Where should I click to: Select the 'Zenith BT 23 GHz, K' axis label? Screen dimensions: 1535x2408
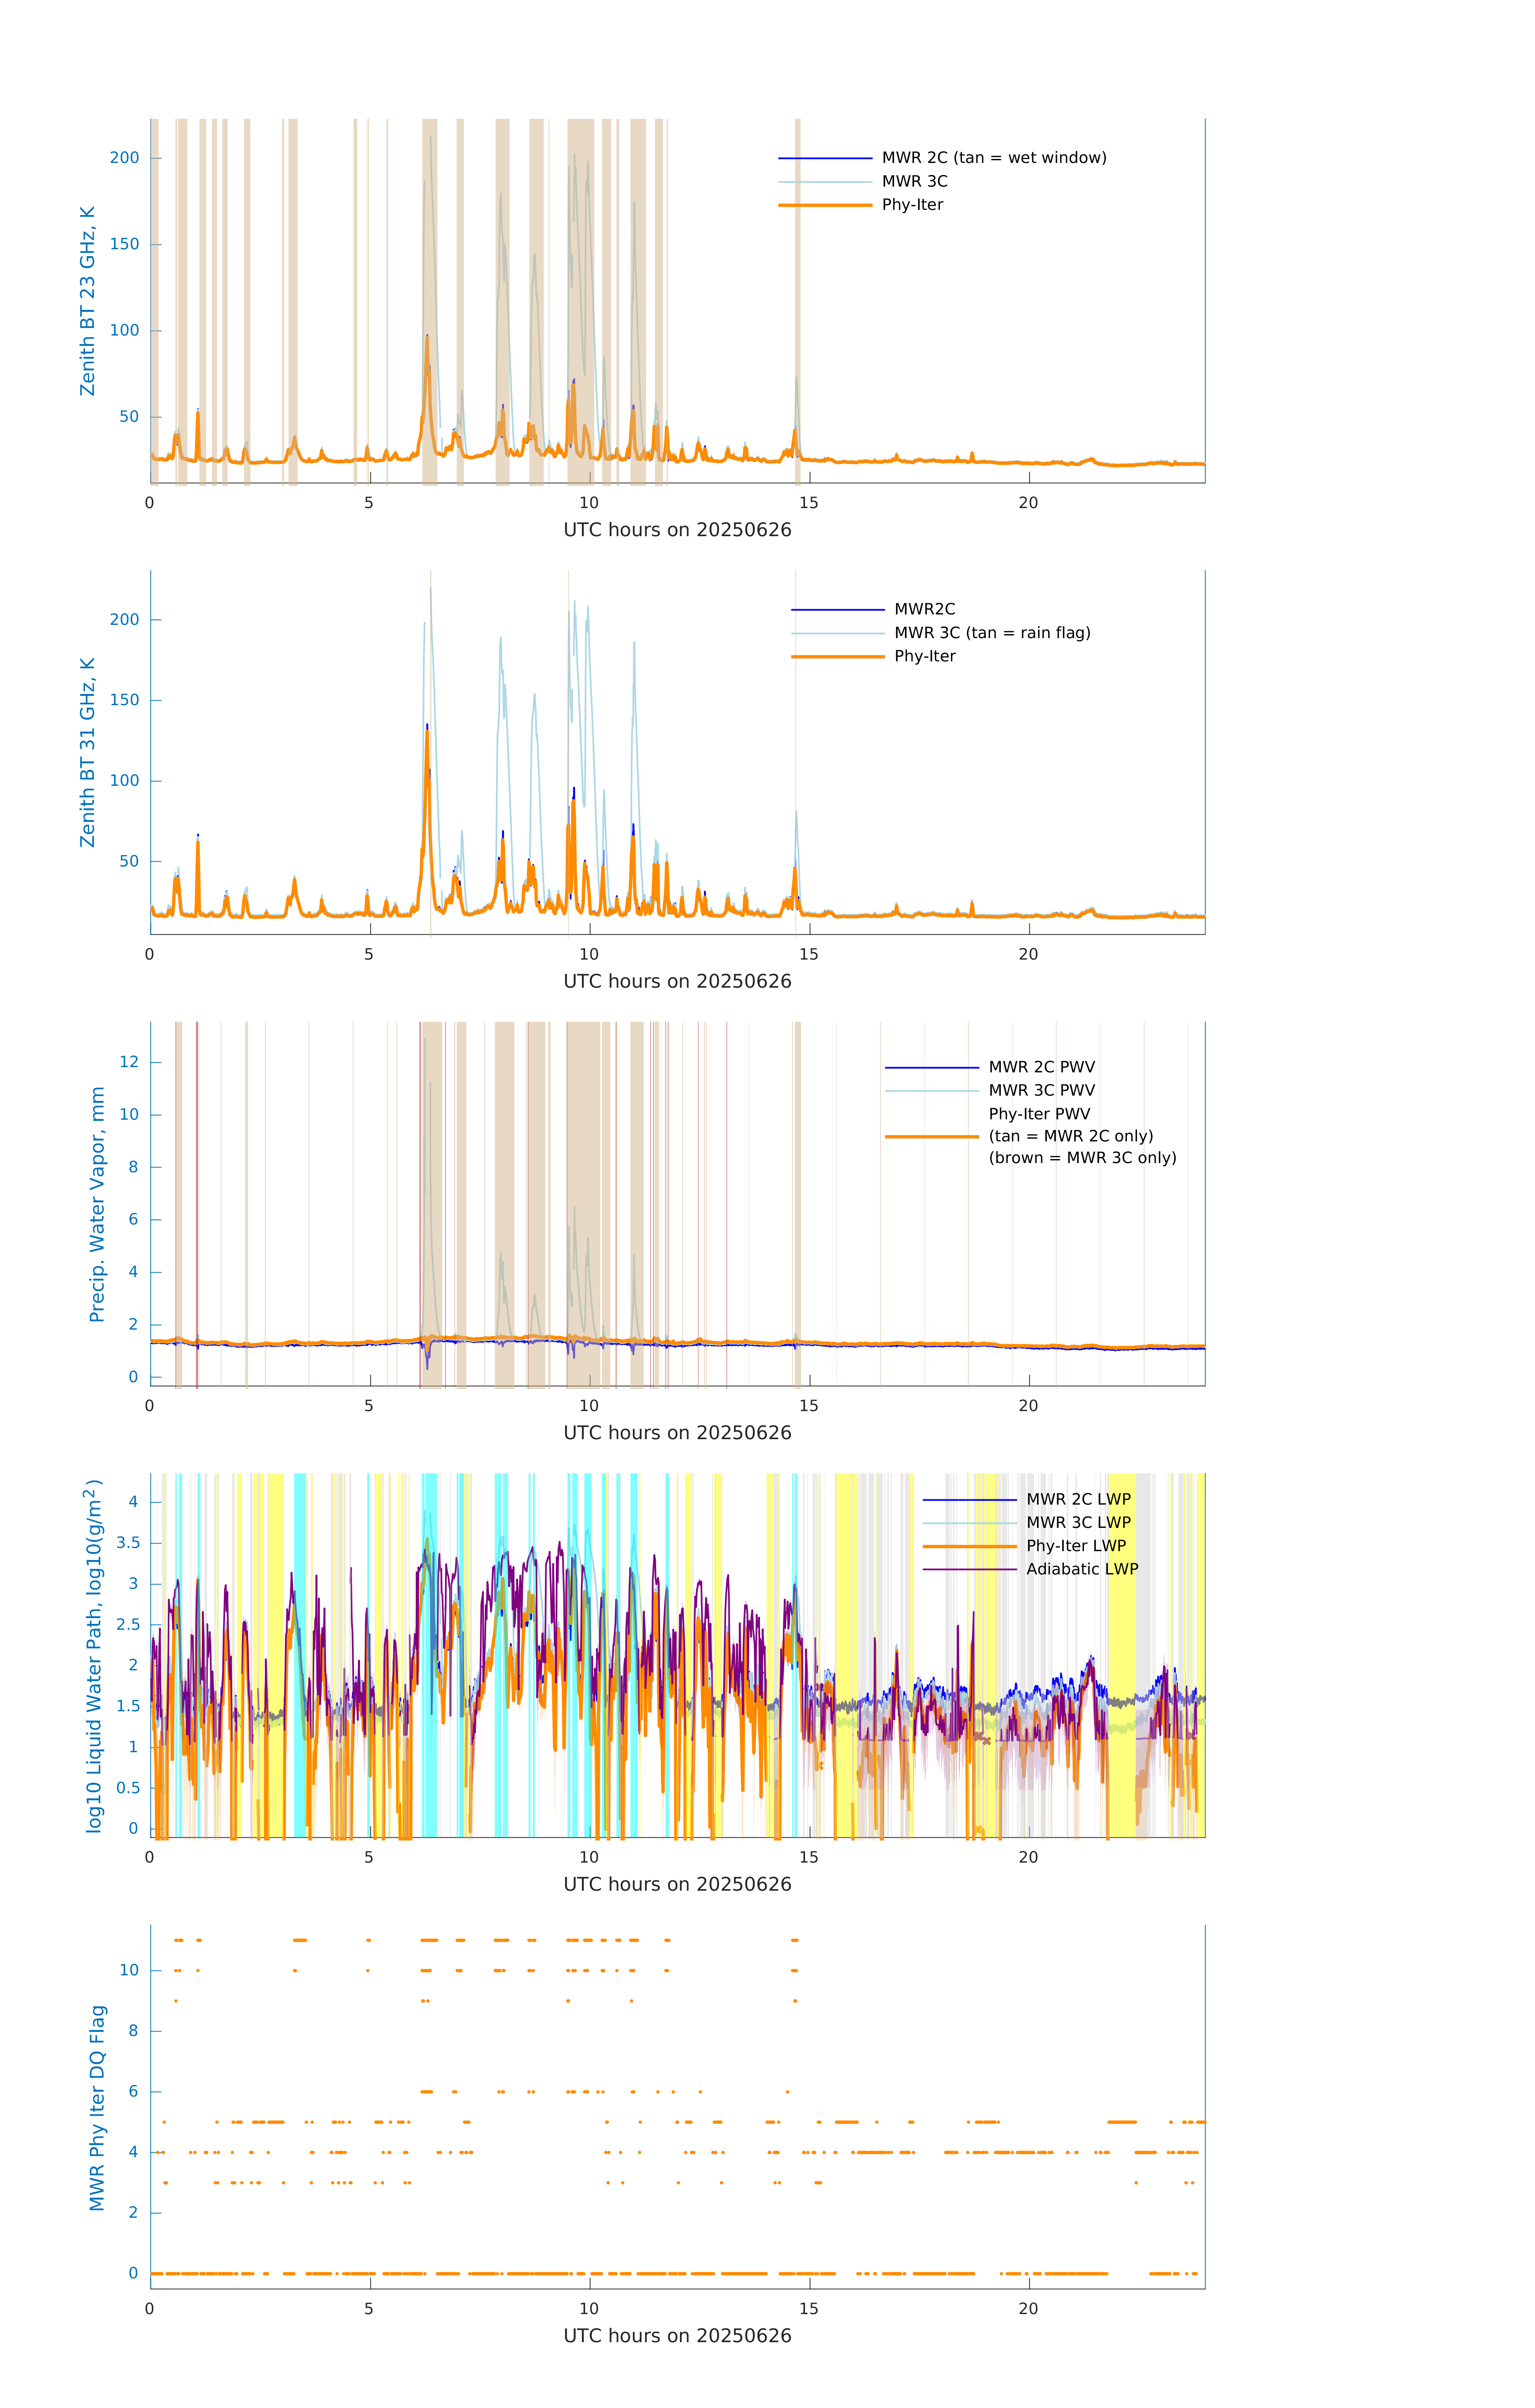(x=88, y=301)
